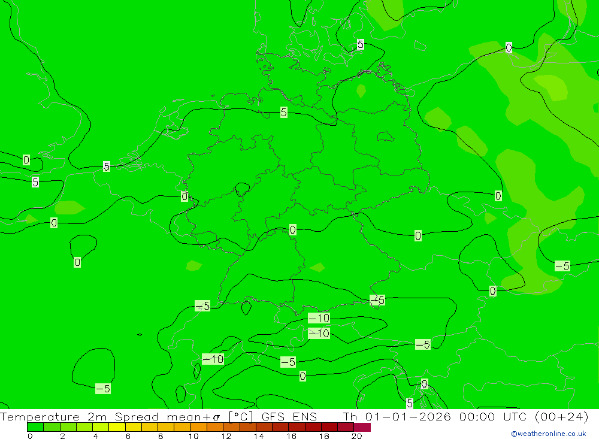Click color scale tick label '8'
Viewport: 599px width, 439px height.
161,436
